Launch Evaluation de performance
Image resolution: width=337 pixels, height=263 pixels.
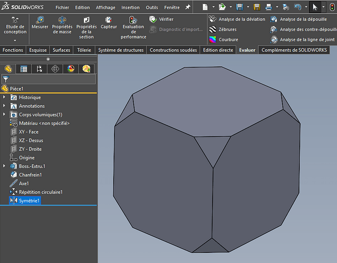click(133, 28)
